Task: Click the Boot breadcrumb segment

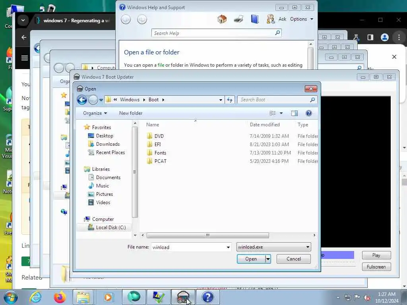Action: click(153, 100)
